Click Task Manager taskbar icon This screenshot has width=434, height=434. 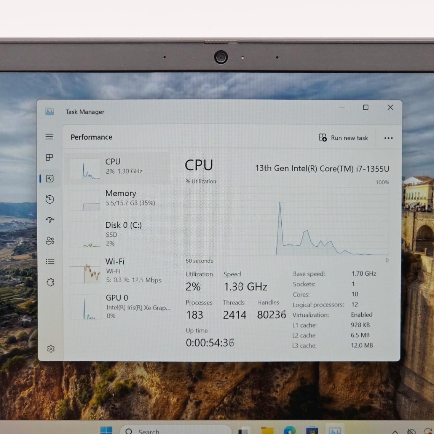335,431
